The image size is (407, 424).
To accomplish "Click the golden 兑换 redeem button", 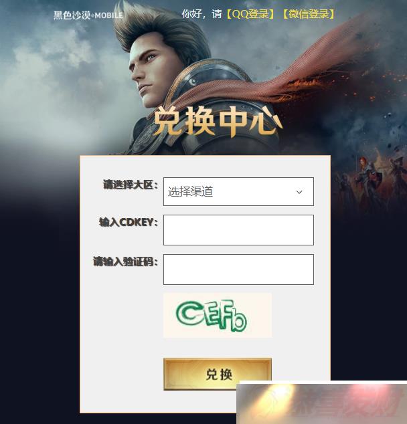I will (x=218, y=374).
